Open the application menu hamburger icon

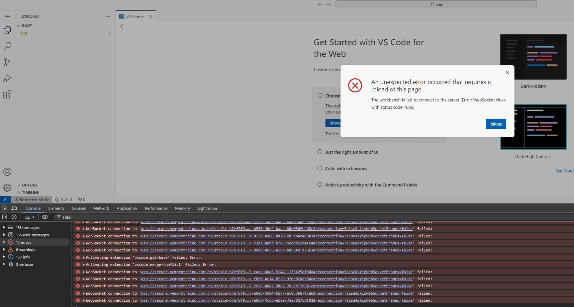7,16
